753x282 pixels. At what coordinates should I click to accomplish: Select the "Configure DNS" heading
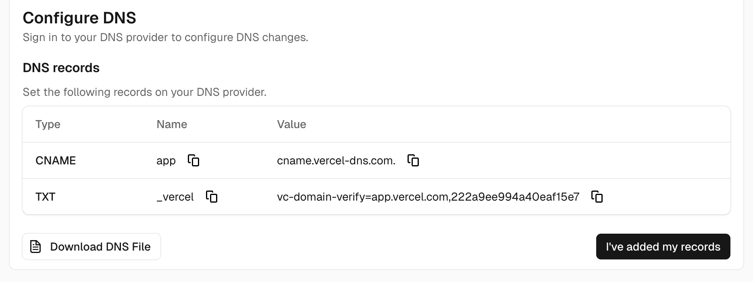(x=79, y=18)
